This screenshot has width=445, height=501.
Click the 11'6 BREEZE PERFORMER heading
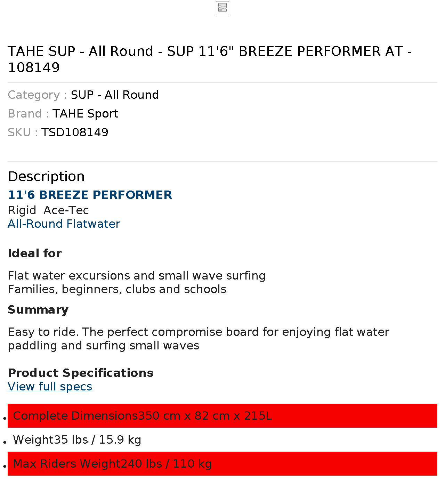90,195
